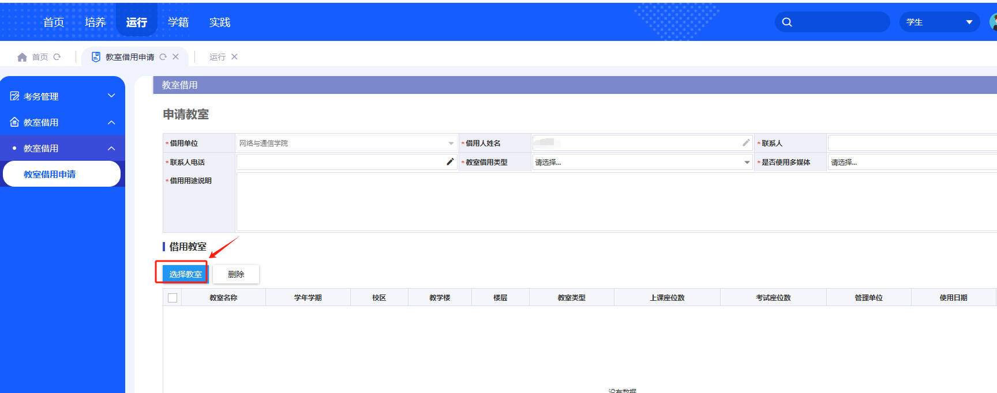Click the 借用人姓名 input field
The height and width of the screenshot is (393, 997).
tap(642, 143)
